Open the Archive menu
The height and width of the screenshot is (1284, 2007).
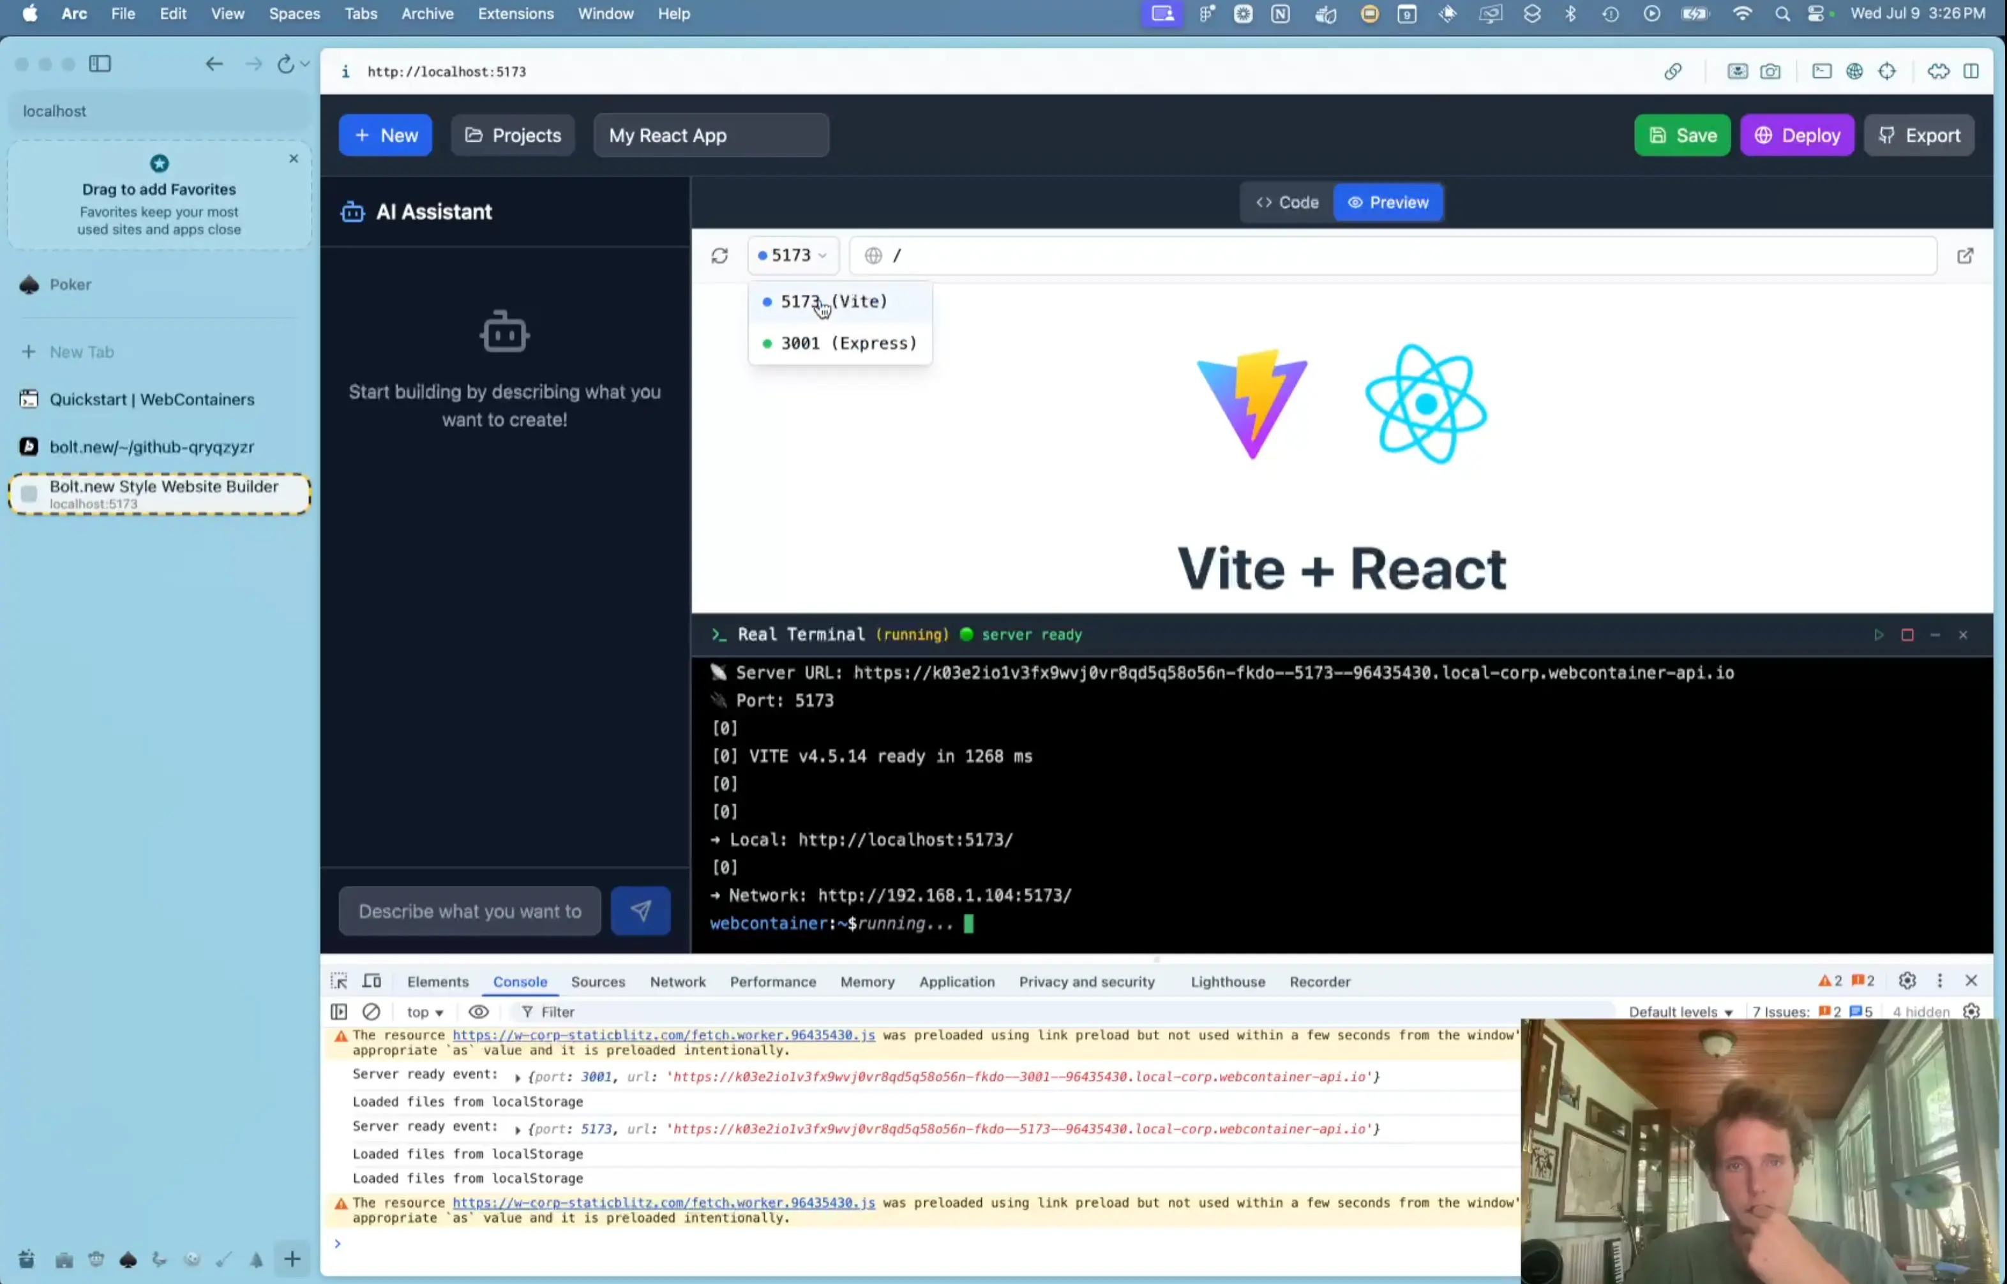(x=428, y=13)
